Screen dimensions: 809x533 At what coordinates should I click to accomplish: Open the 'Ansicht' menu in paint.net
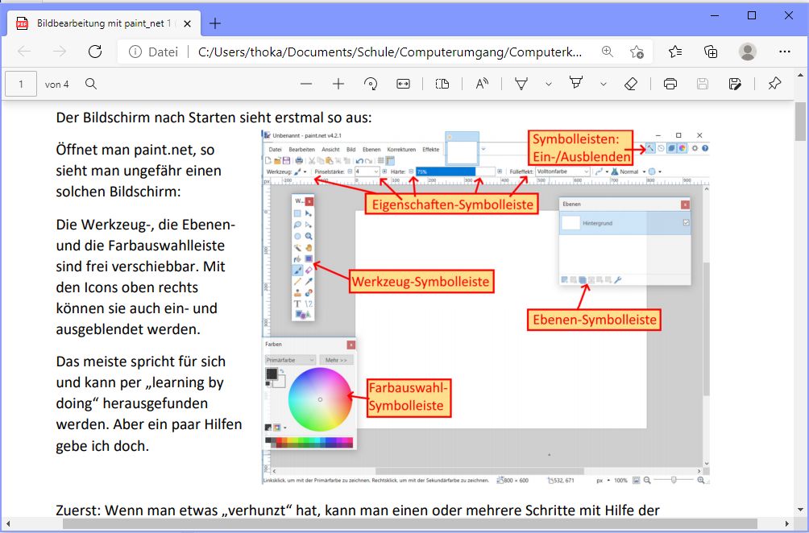click(330, 150)
